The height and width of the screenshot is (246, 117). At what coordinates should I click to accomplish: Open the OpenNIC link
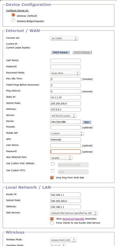[80, 219]
